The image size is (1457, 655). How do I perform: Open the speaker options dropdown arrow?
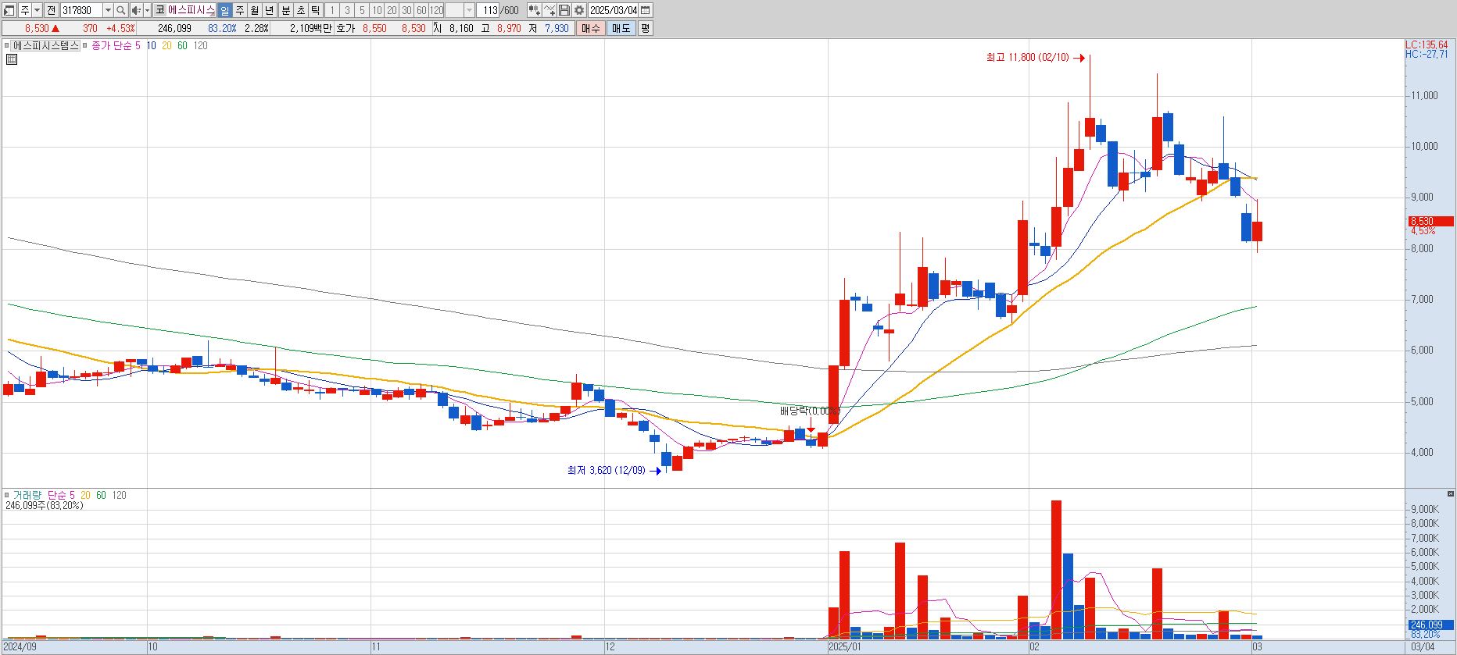click(147, 10)
